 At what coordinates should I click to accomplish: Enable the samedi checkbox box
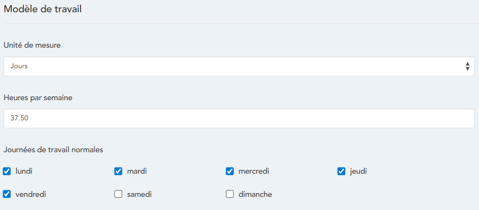[x=118, y=194]
